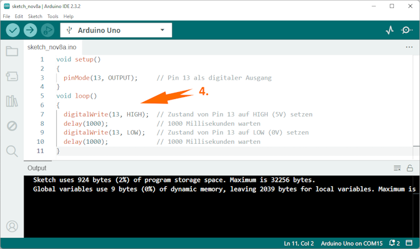Minimize the Arduino IDE window
The width and height of the screenshot is (420, 249).
[x=374, y=6]
